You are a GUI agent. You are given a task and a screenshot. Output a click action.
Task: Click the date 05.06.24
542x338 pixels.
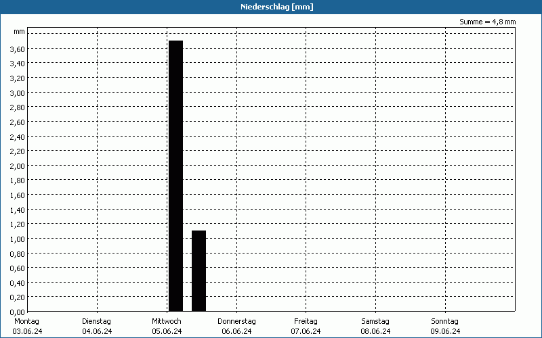pos(167,331)
